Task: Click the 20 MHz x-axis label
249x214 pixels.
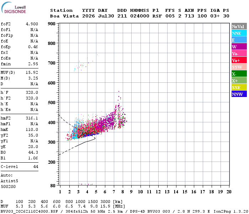Action: pos(229,192)
